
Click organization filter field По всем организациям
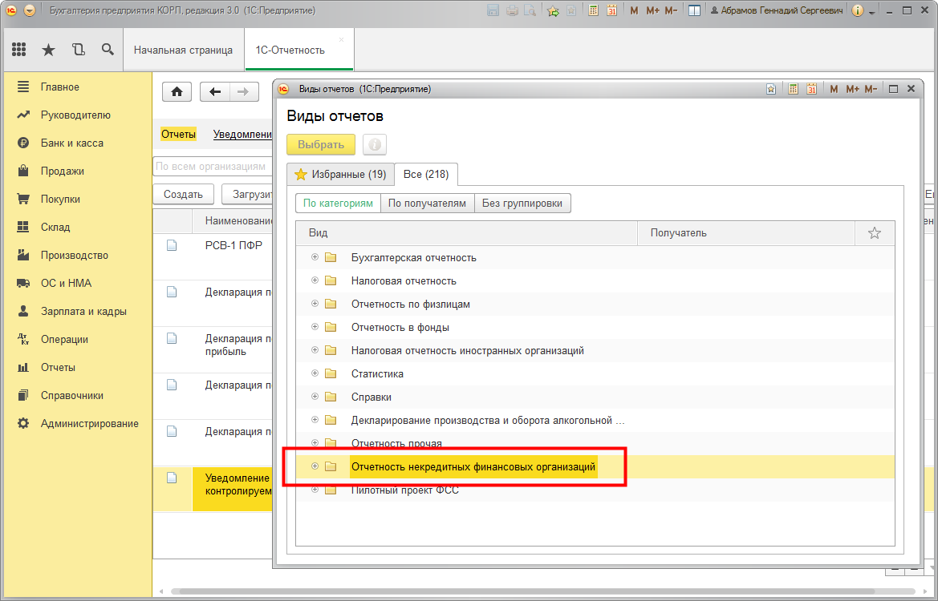(213, 167)
